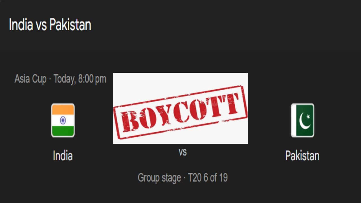
Task: Click the Group stage label
Action: pyautogui.click(x=159, y=178)
